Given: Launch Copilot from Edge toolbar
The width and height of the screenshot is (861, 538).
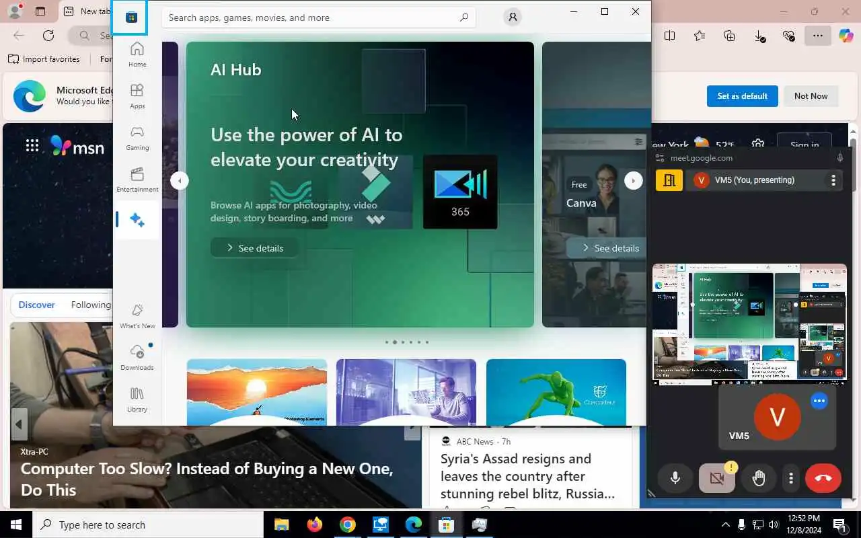Looking at the screenshot, I should [846, 36].
